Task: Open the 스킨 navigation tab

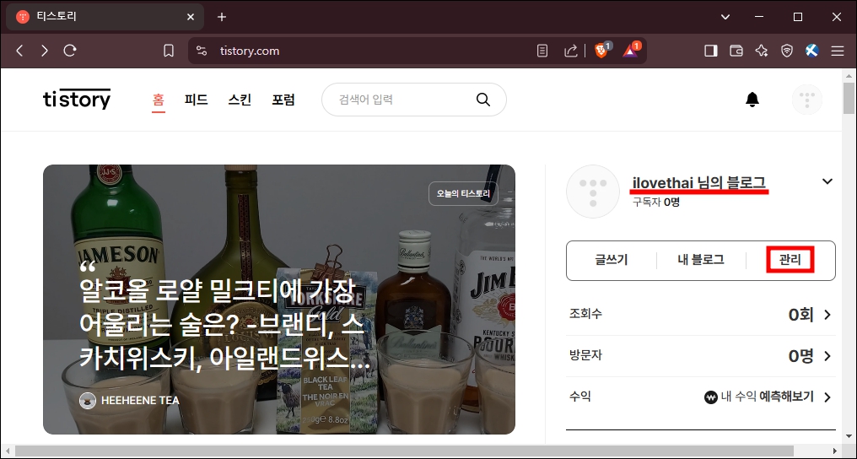Action: [x=240, y=100]
